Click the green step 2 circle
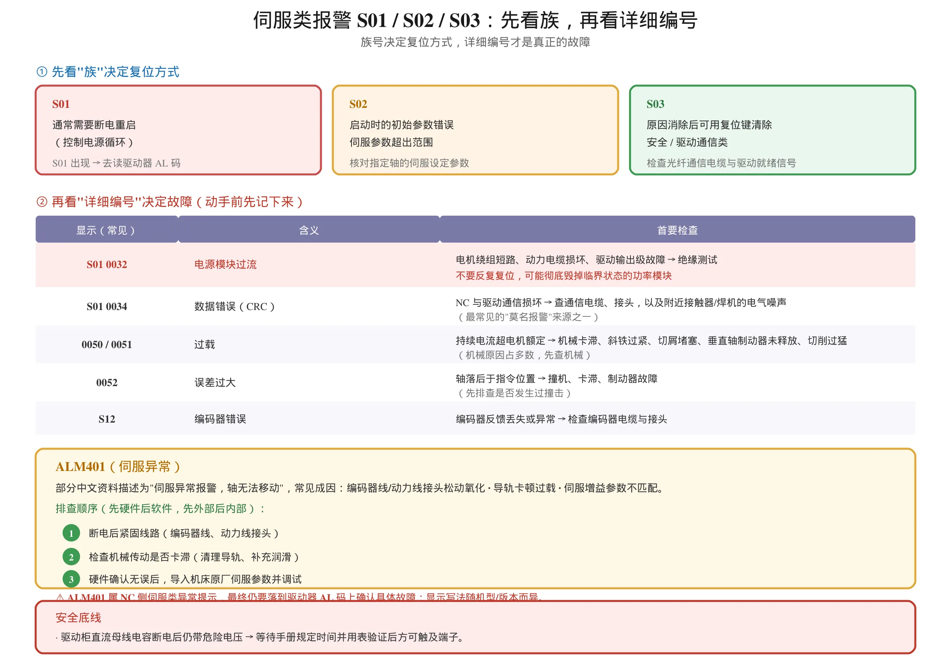This screenshot has width=951, height=666. click(71, 557)
